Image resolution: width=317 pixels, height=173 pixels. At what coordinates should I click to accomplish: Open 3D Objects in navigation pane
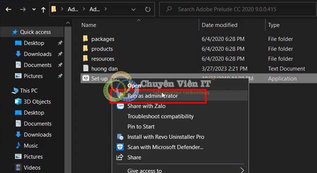(x=37, y=101)
